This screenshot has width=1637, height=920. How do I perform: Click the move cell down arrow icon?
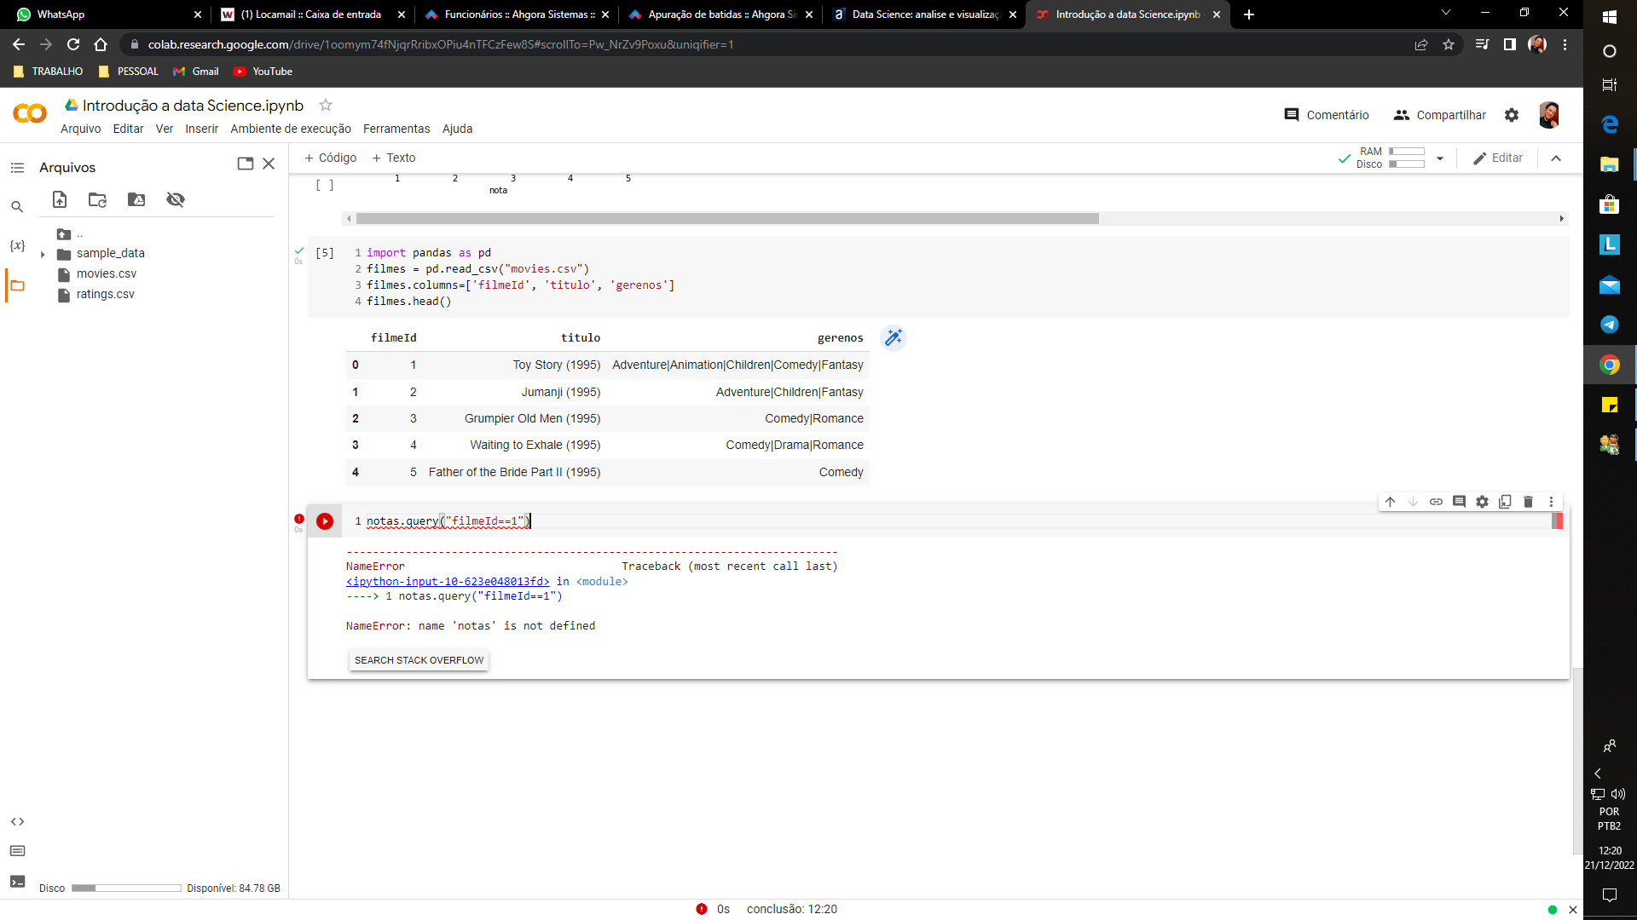(1414, 502)
